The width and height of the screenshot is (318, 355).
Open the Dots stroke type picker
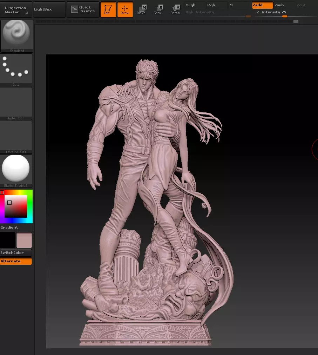click(16, 70)
